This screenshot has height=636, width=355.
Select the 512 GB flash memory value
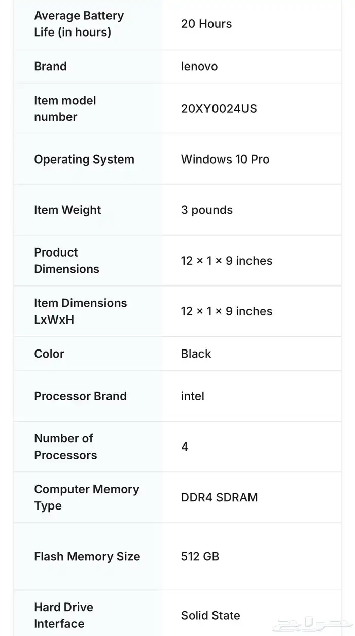200,556
